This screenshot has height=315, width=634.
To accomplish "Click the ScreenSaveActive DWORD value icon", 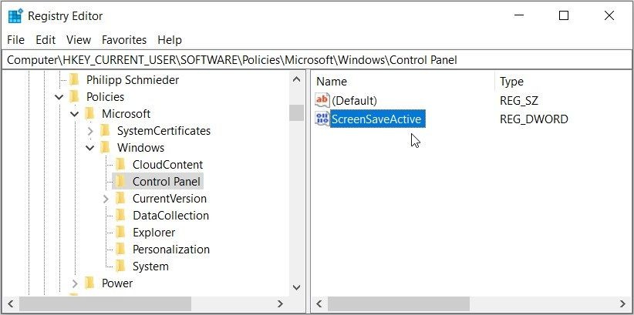I will (322, 119).
